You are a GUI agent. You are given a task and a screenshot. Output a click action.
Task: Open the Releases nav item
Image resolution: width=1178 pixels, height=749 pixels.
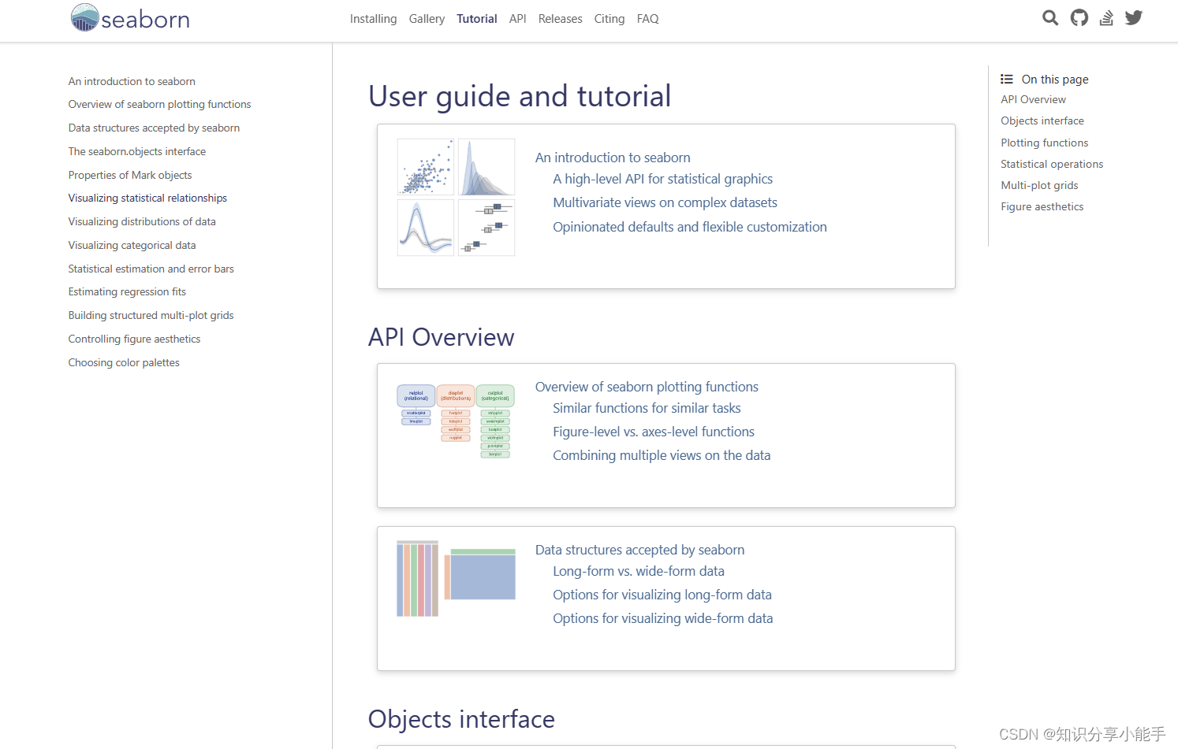pos(561,19)
